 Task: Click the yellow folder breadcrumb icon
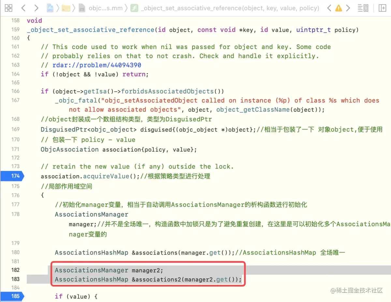[x=66, y=8]
